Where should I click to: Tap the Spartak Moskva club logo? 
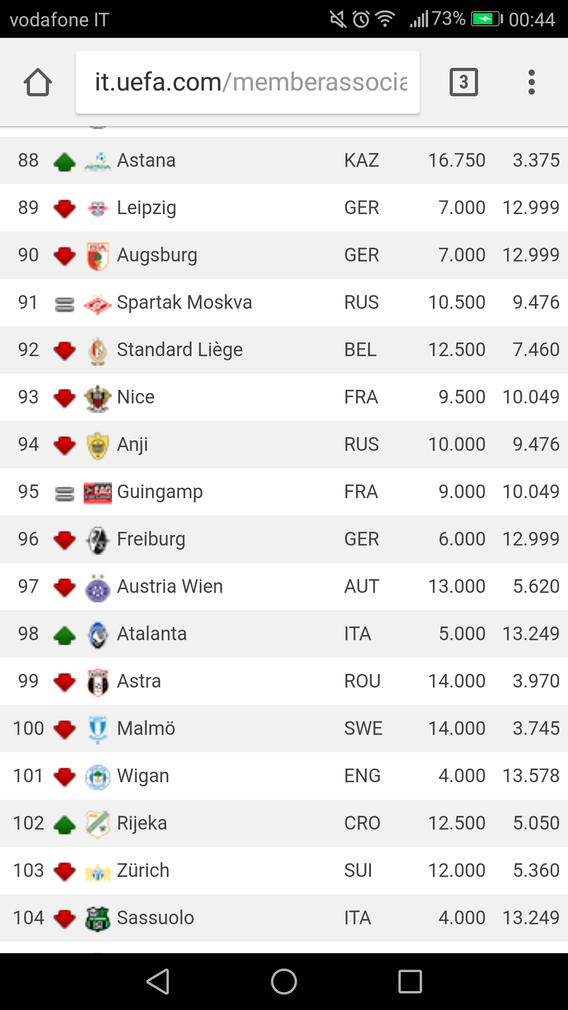pos(98,303)
